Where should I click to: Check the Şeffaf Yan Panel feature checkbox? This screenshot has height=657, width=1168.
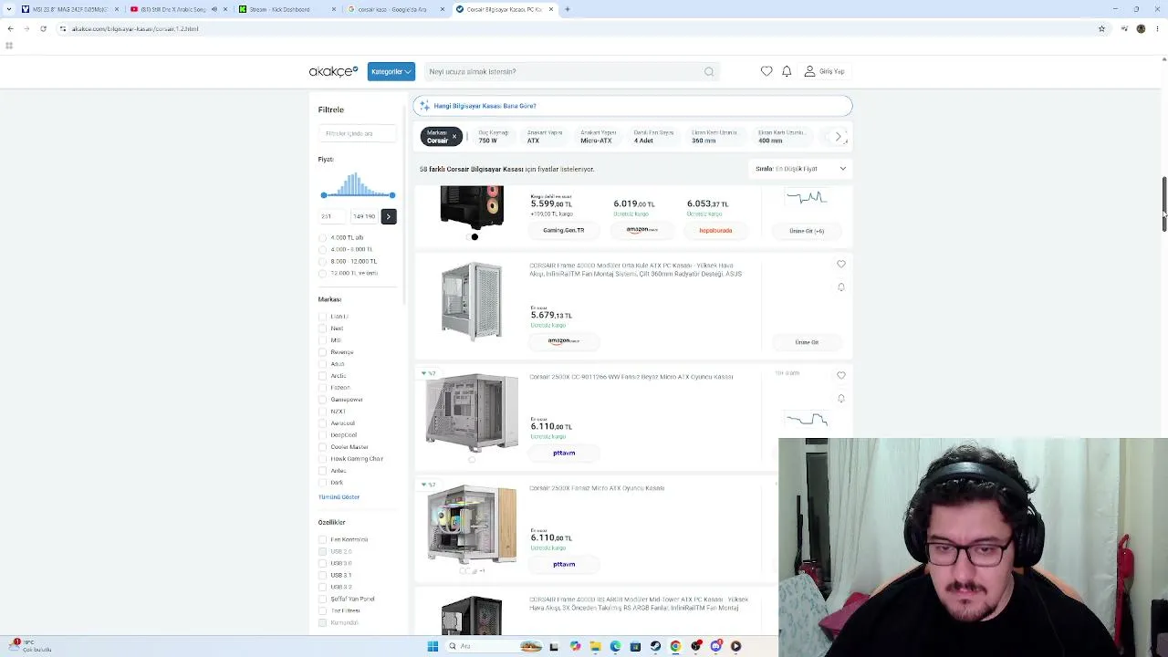point(322,599)
